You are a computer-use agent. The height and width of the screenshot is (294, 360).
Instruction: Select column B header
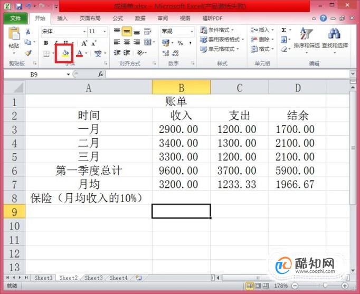click(x=182, y=87)
